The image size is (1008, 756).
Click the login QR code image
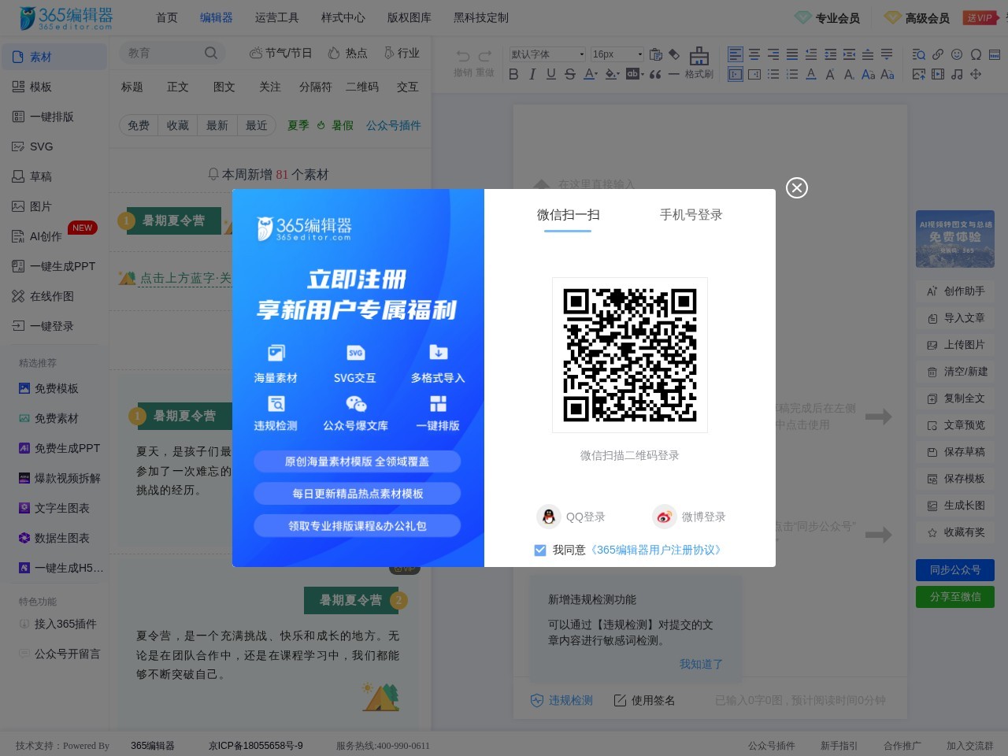coord(630,355)
